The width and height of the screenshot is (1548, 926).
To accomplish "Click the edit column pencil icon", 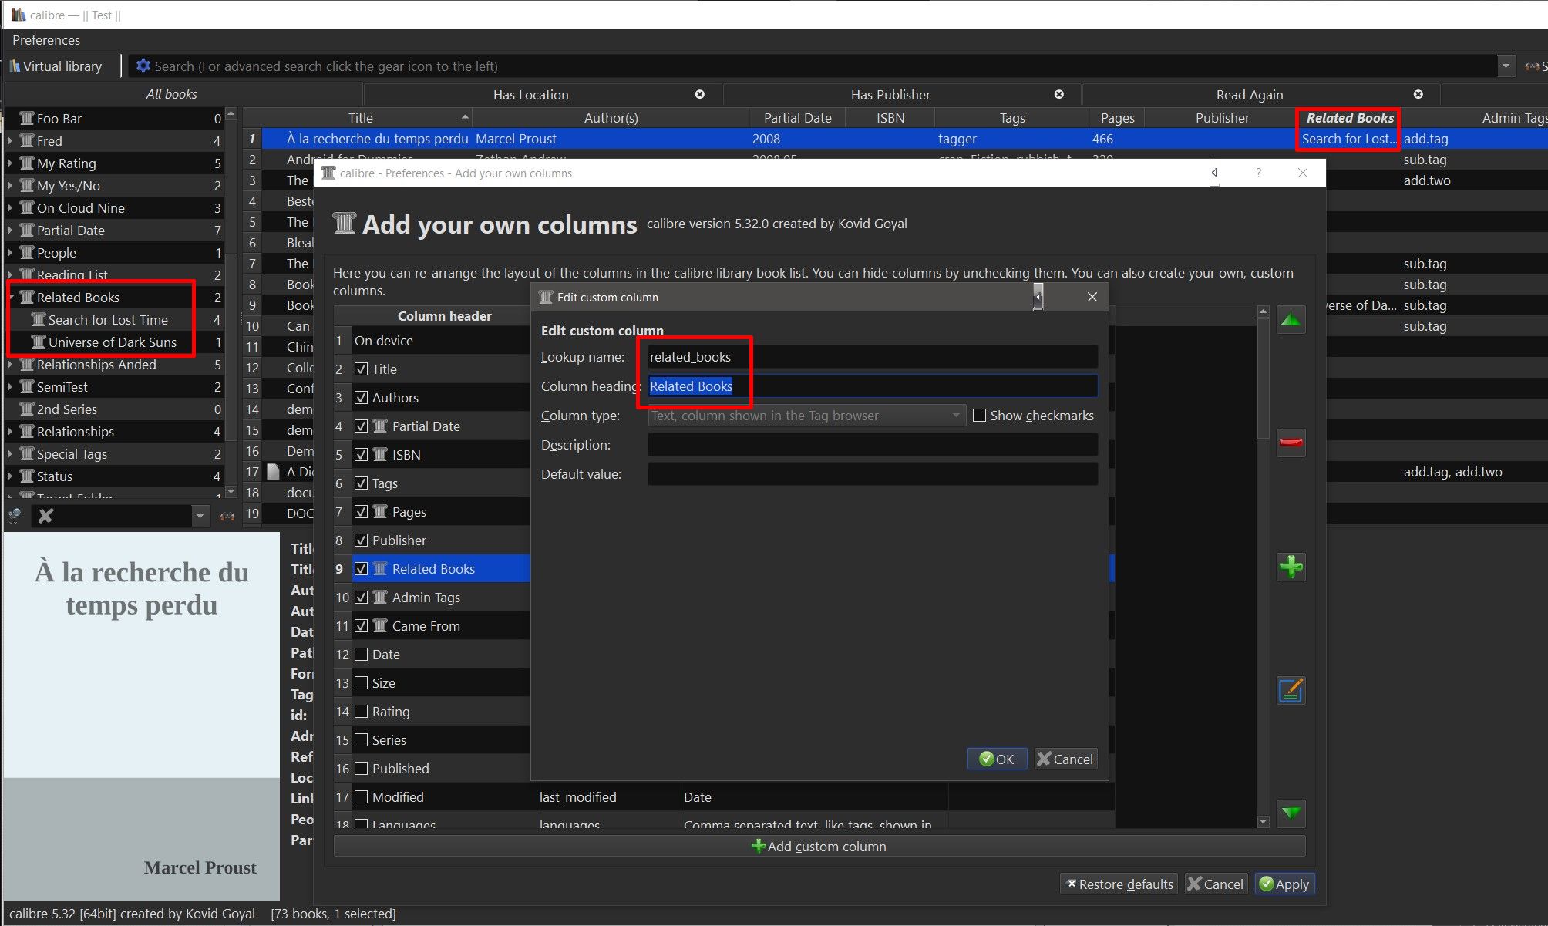I will [1291, 690].
